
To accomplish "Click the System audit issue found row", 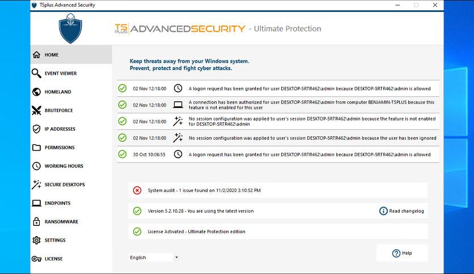I will (x=278, y=190).
